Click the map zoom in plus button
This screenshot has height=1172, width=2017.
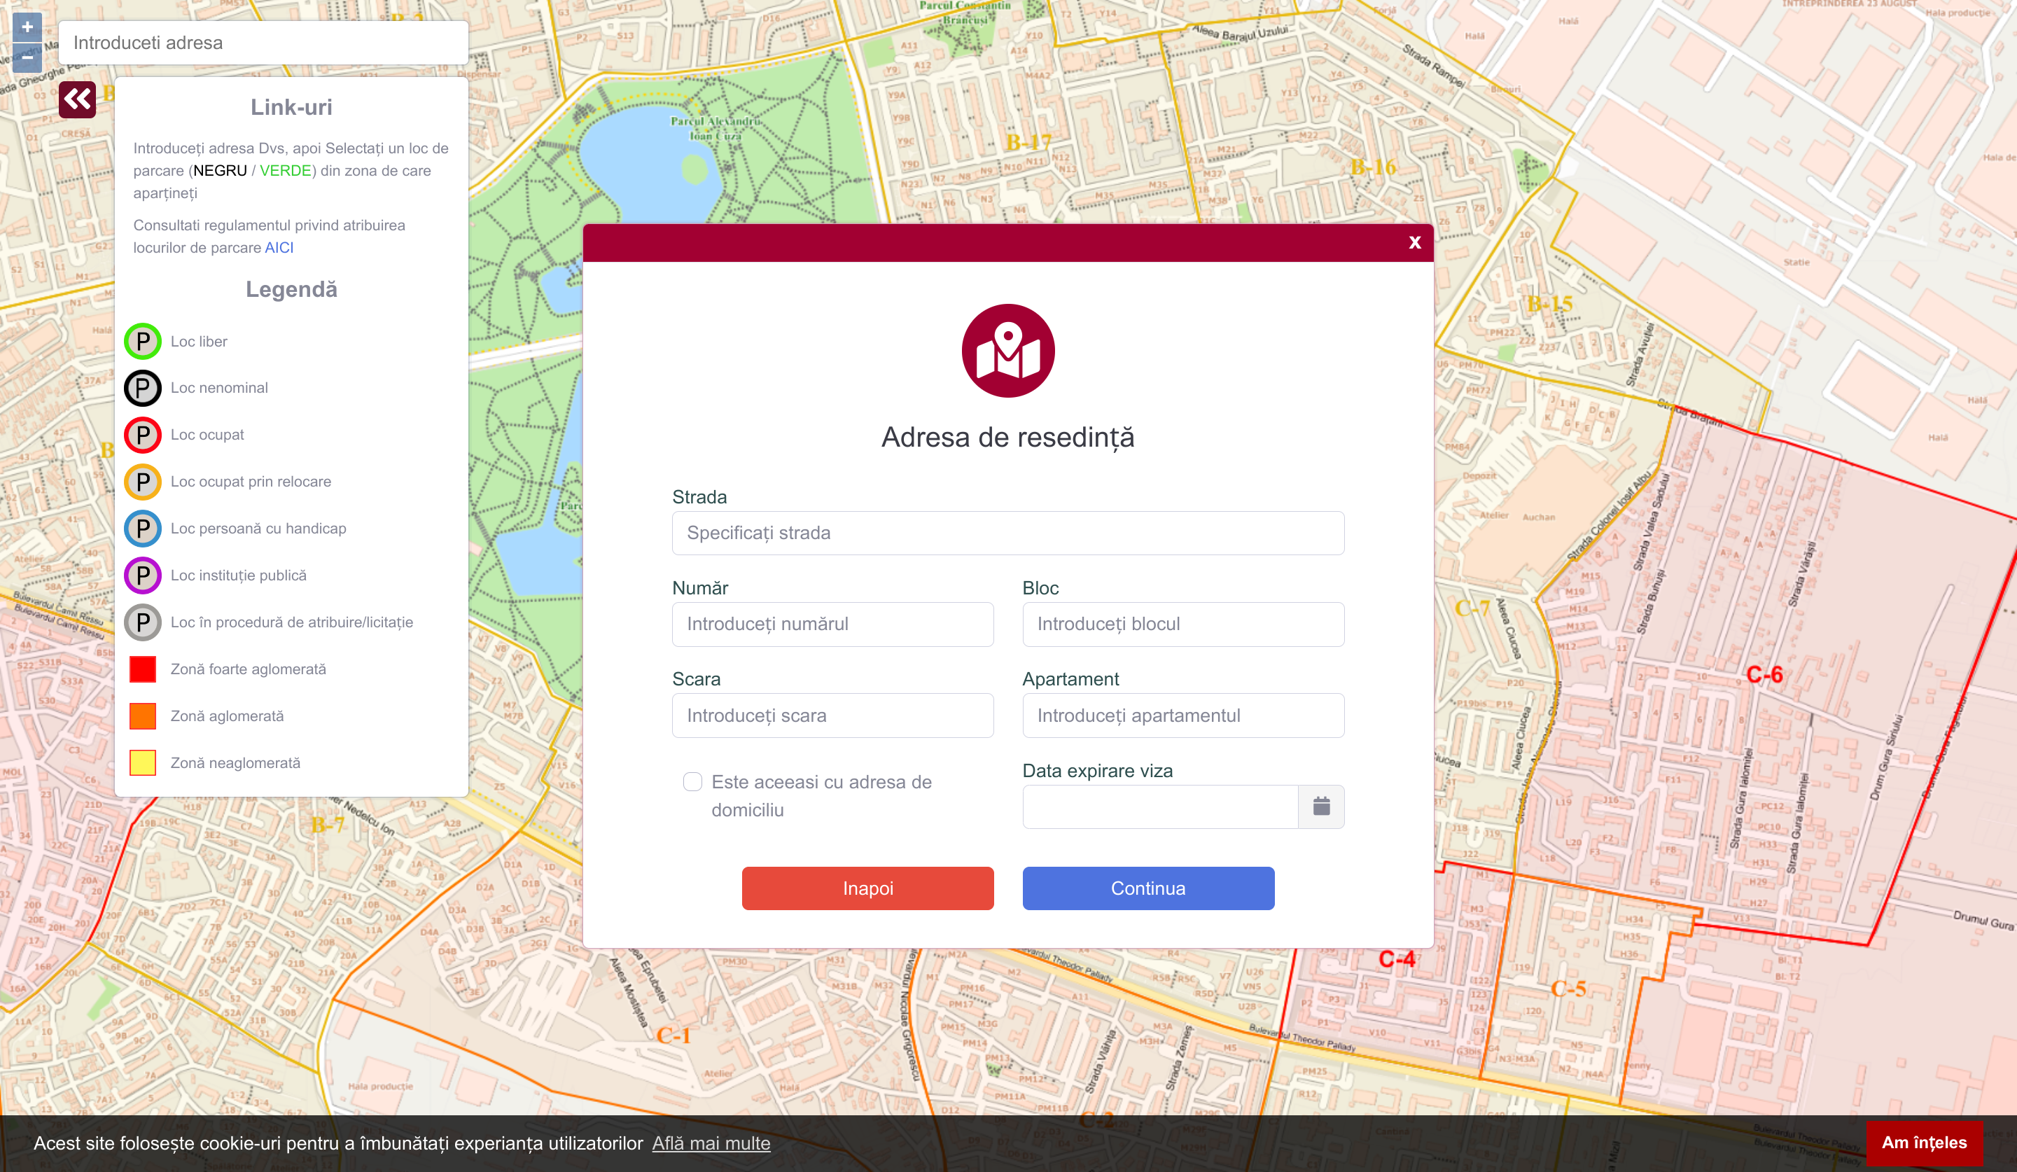27,27
